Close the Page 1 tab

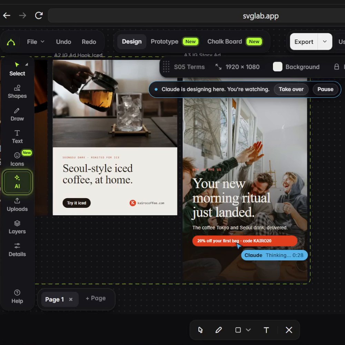click(x=71, y=299)
